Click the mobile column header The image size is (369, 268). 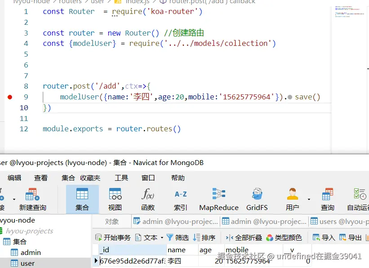point(253,250)
